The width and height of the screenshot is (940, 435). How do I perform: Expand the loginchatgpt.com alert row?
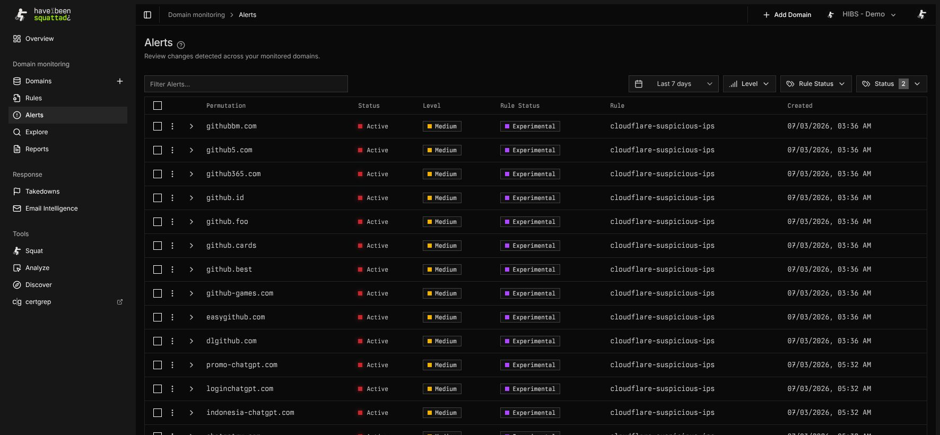point(192,389)
